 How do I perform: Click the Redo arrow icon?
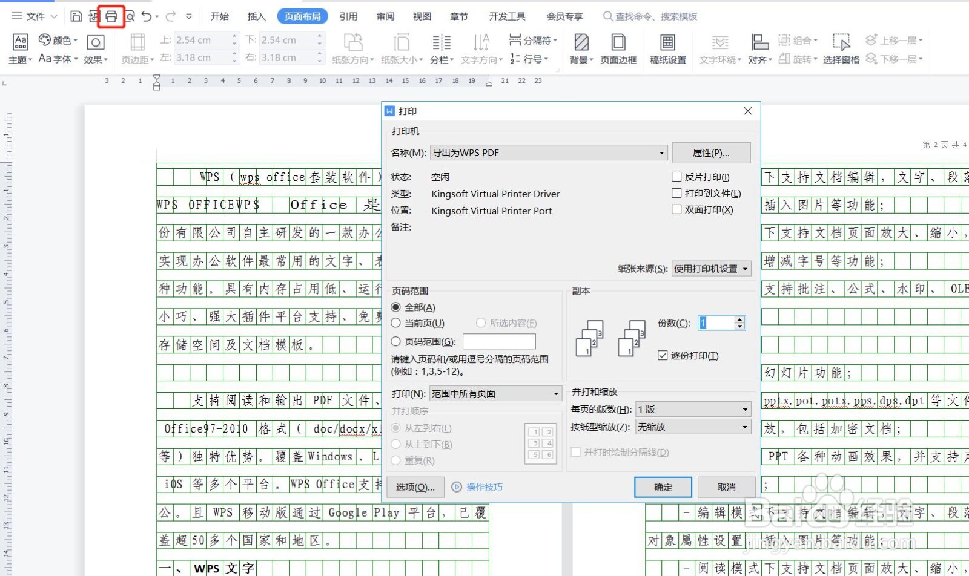click(x=171, y=16)
